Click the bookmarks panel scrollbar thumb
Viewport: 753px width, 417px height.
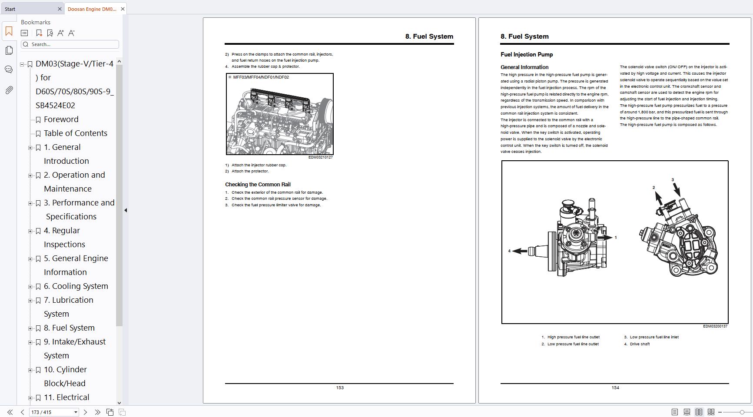pyautogui.click(x=119, y=195)
